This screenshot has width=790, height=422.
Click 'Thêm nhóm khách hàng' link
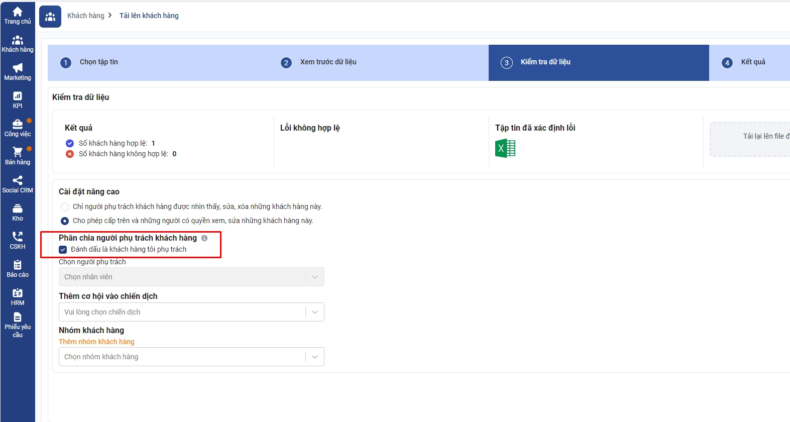pos(96,342)
